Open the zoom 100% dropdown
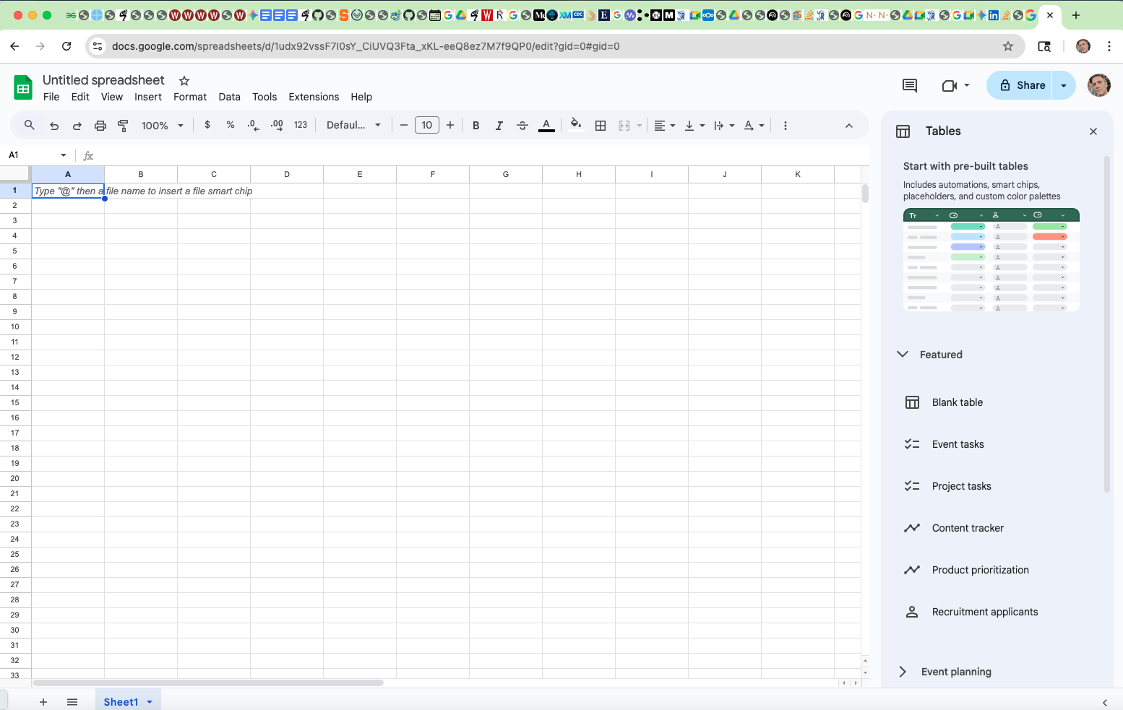The height and width of the screenshot is (710, 1123). pyautogui.click(x=162, y=126)
